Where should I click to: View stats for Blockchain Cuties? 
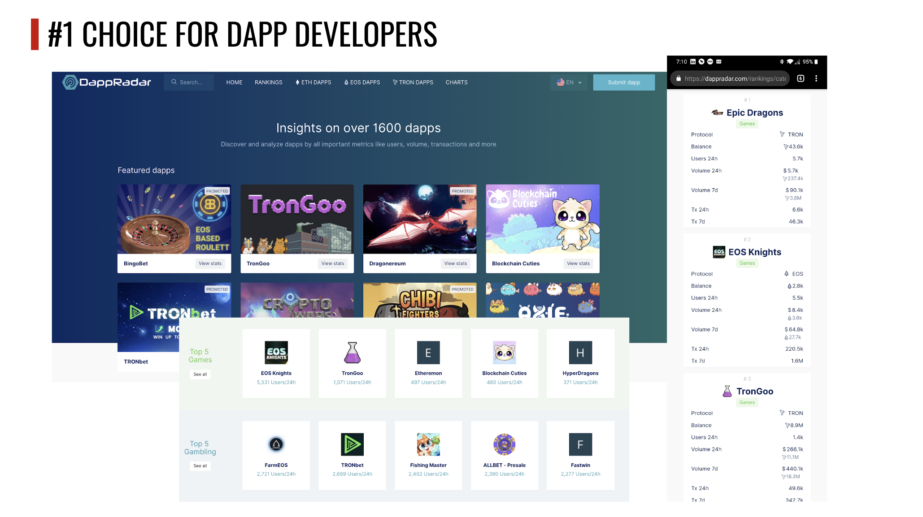pyautogui.click(x=578, y=263)
